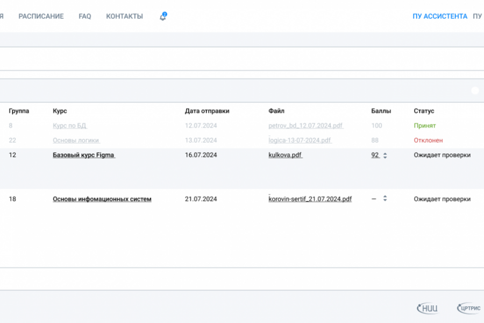
Task: Download file logica-13-07-2024.pdf
Action: pos(300,141)
